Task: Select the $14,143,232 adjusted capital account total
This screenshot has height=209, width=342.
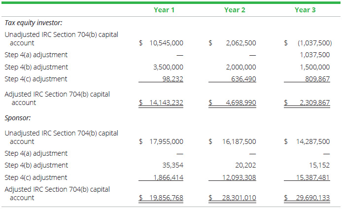Action: pyautogui.click(x=166, y=103)
